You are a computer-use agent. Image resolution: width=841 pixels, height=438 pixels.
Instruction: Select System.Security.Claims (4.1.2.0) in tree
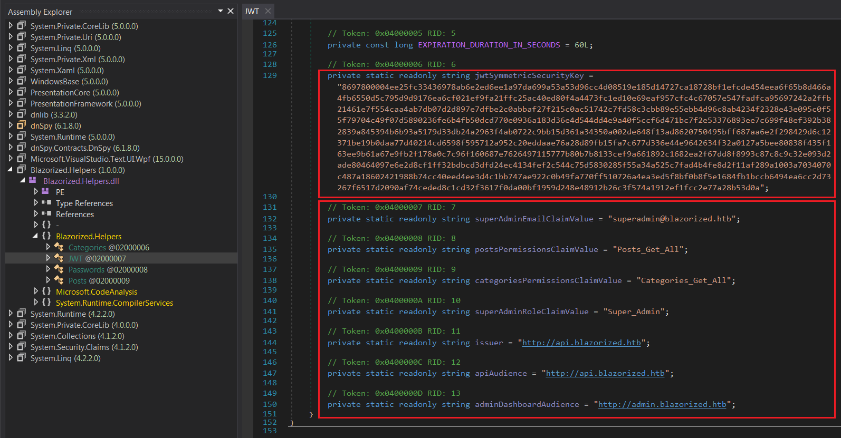point(84,347)
